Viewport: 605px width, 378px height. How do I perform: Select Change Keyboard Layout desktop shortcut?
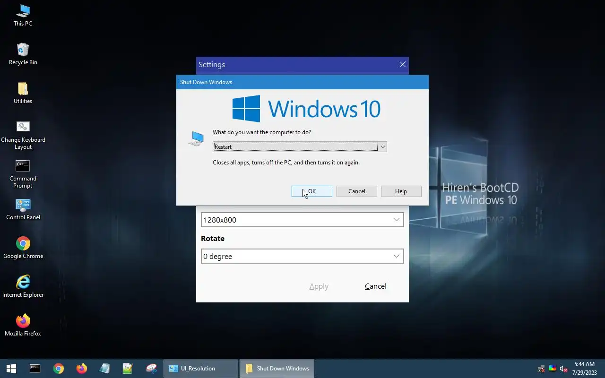click(23, 135)
